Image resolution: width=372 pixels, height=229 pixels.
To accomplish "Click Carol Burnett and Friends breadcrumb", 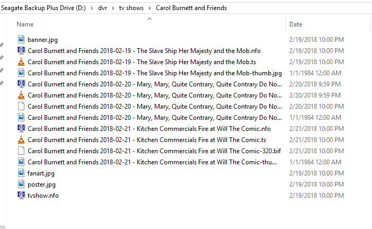I will pos(191,8).
